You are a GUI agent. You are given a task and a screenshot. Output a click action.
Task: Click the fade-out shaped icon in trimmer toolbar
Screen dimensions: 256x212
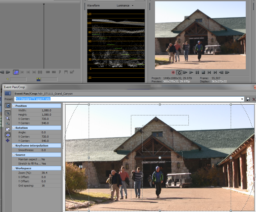[x=54, y=72]
